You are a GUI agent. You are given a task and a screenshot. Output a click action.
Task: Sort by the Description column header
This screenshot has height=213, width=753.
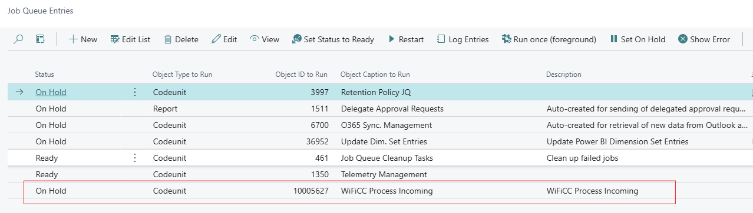(564, 75)
